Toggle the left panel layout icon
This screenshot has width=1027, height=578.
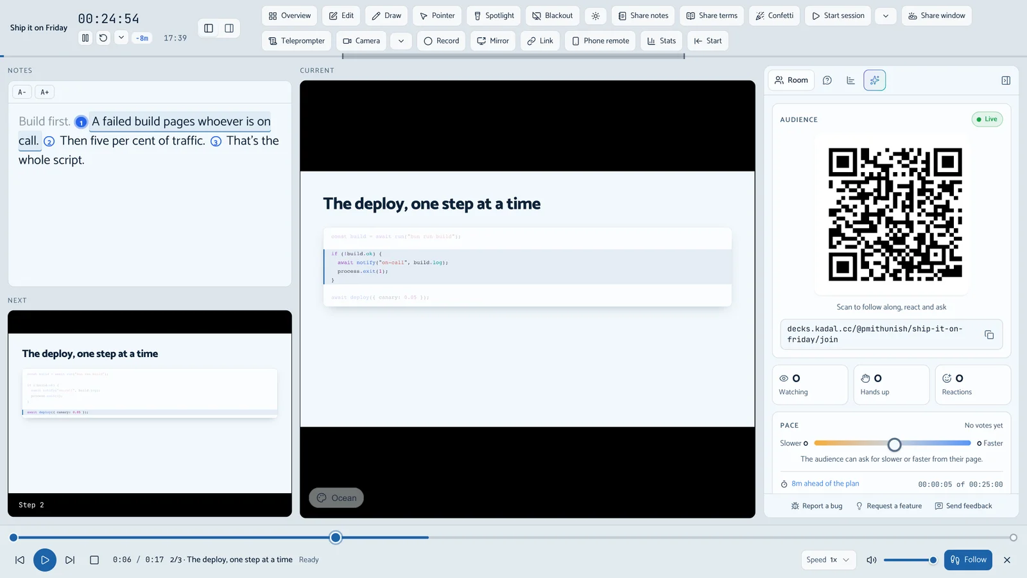click(209, 28)
